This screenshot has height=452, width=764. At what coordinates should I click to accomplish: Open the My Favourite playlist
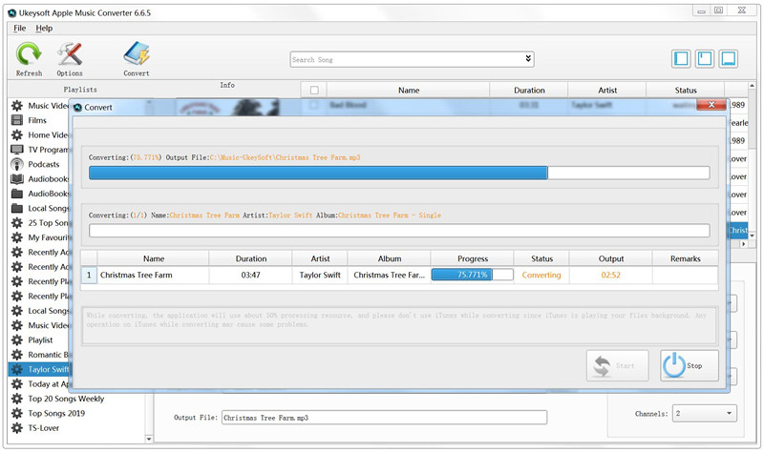click(39, 237)
